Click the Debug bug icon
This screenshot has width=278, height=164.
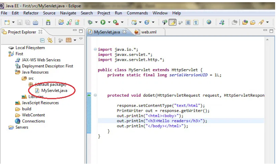(90, 22)
